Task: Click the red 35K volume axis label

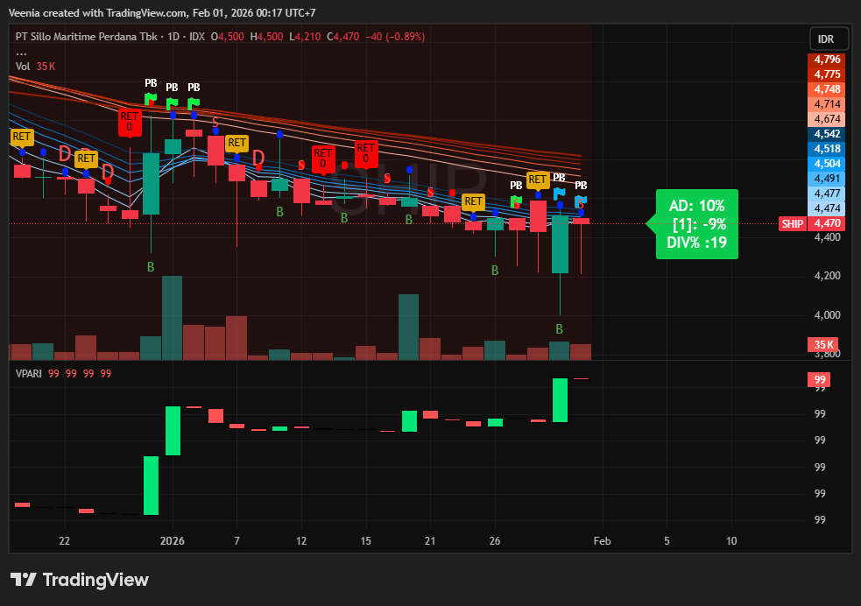Action: 822,345
